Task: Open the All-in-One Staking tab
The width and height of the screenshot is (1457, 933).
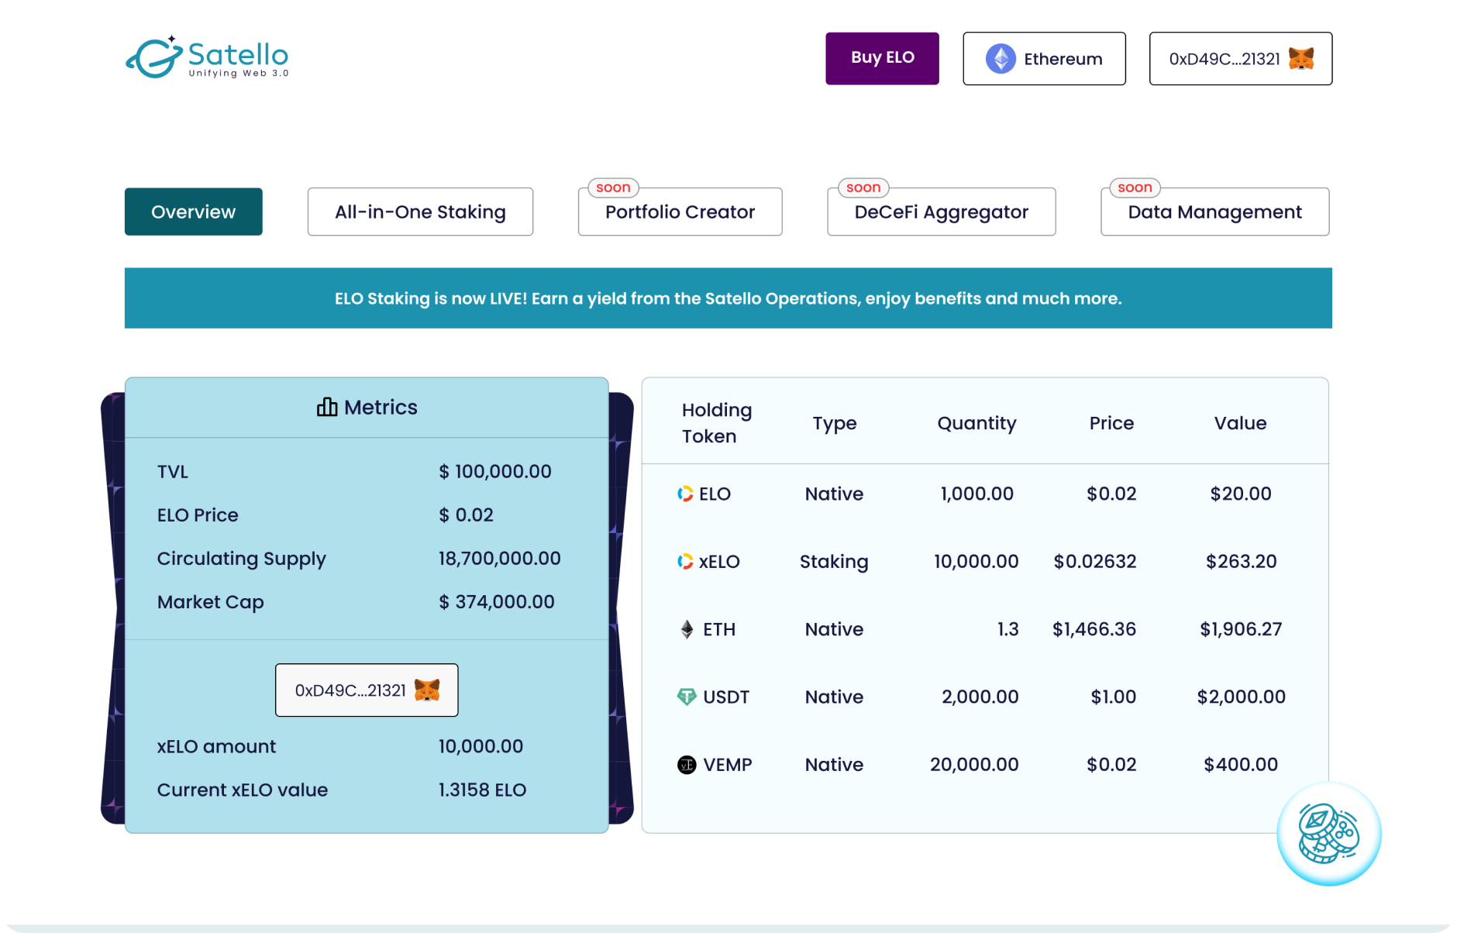Action: pyautogui.click(x=420, y=212)
